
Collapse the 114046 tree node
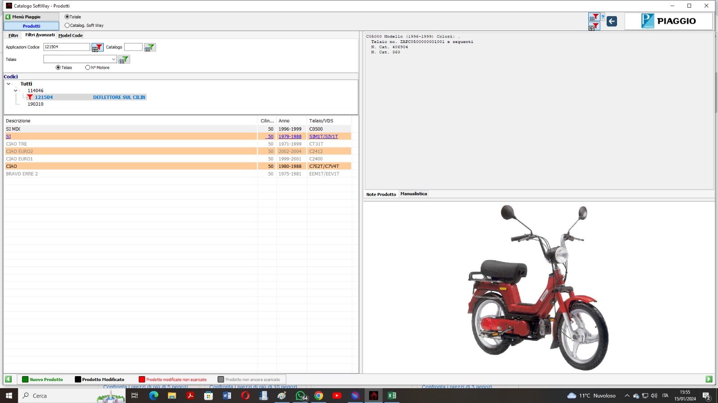coord(16,90)
